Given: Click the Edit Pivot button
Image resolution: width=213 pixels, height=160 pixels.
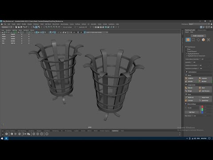Looking at the screenshot, I should pyautogui.click(x=192, y=112).
